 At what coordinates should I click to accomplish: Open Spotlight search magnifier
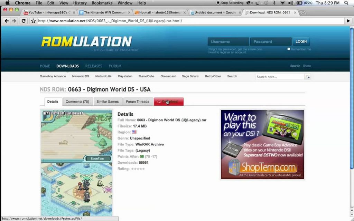pyautogui.click(x=346, y=3)
